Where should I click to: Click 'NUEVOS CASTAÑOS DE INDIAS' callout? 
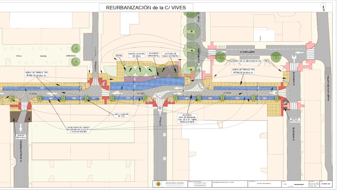coord(136,55)
